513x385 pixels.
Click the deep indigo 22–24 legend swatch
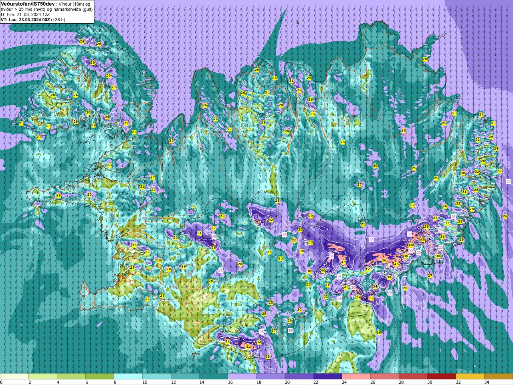327,377
